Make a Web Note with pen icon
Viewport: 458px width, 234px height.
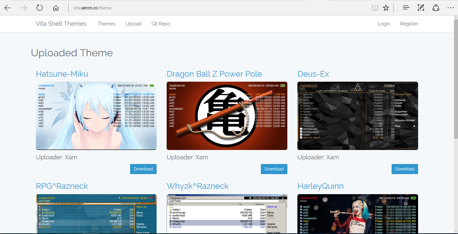click(421, 8)
